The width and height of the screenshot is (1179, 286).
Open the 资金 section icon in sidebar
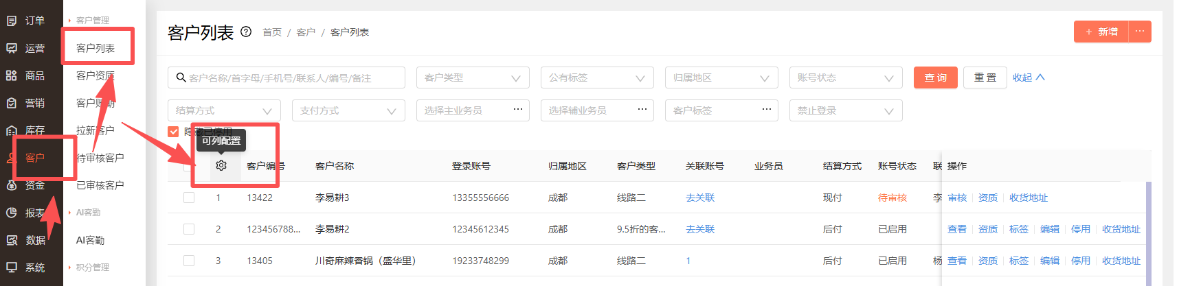(x=12, y=185)
